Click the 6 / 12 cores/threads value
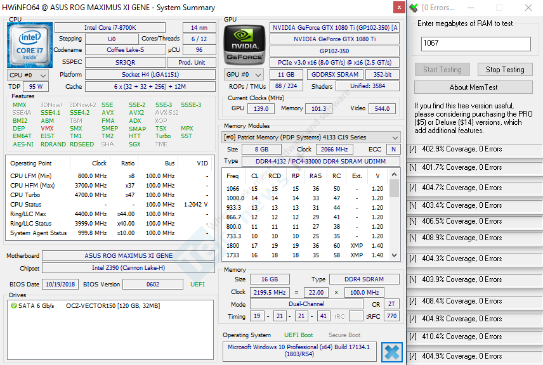Screen dimensions: 543x365 pos(199,39)
